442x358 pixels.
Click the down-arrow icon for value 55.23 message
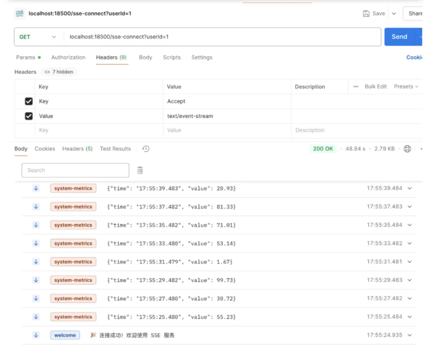click(x=36, y=317)
